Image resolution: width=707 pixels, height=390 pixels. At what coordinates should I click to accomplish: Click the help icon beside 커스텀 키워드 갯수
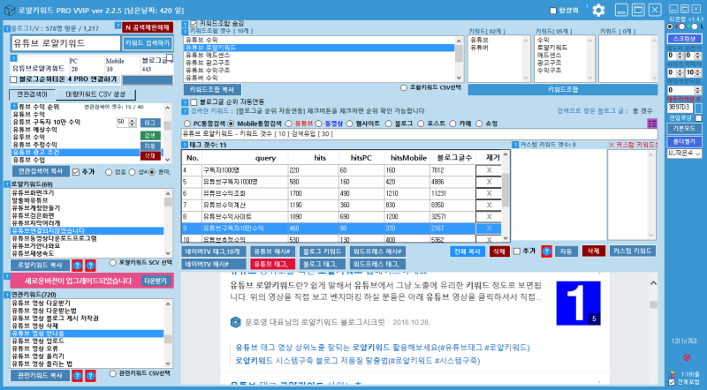click(515, 145)
